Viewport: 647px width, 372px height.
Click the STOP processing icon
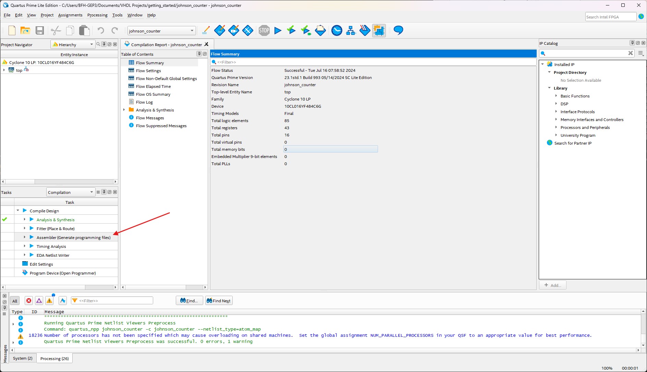[264, 31]
